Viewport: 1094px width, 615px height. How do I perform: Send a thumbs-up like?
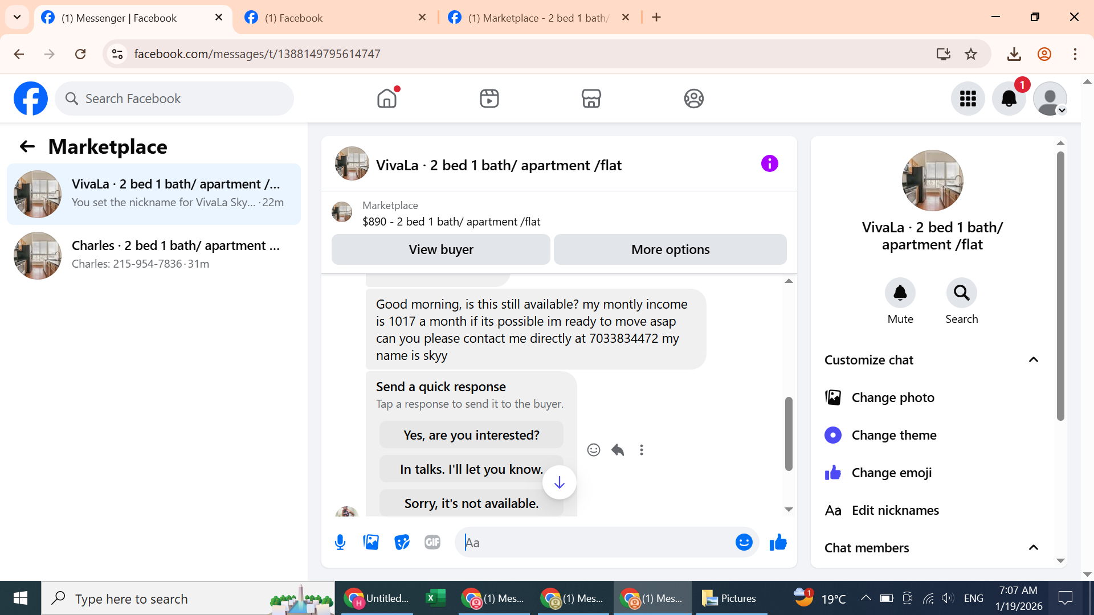click(x=778, y=542)
